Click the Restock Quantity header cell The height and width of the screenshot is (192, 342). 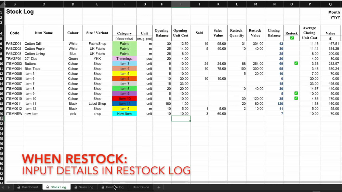237,33
